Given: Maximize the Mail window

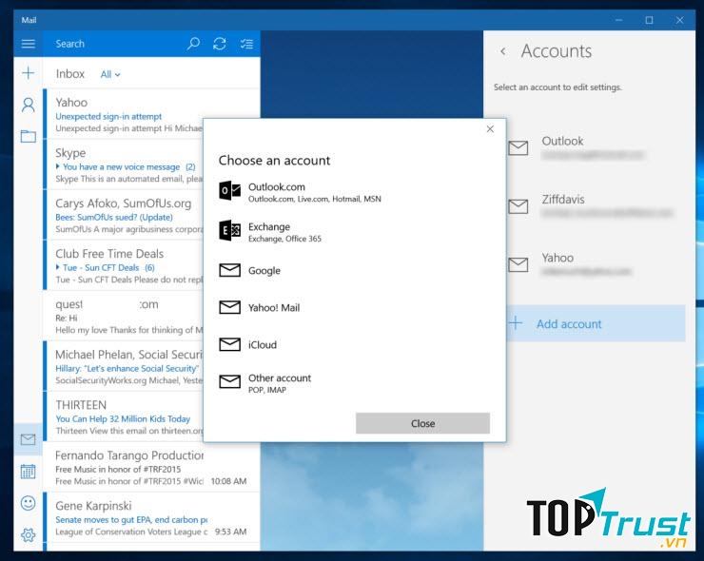Looking at the screenshot, I should (x=649, y=20).
